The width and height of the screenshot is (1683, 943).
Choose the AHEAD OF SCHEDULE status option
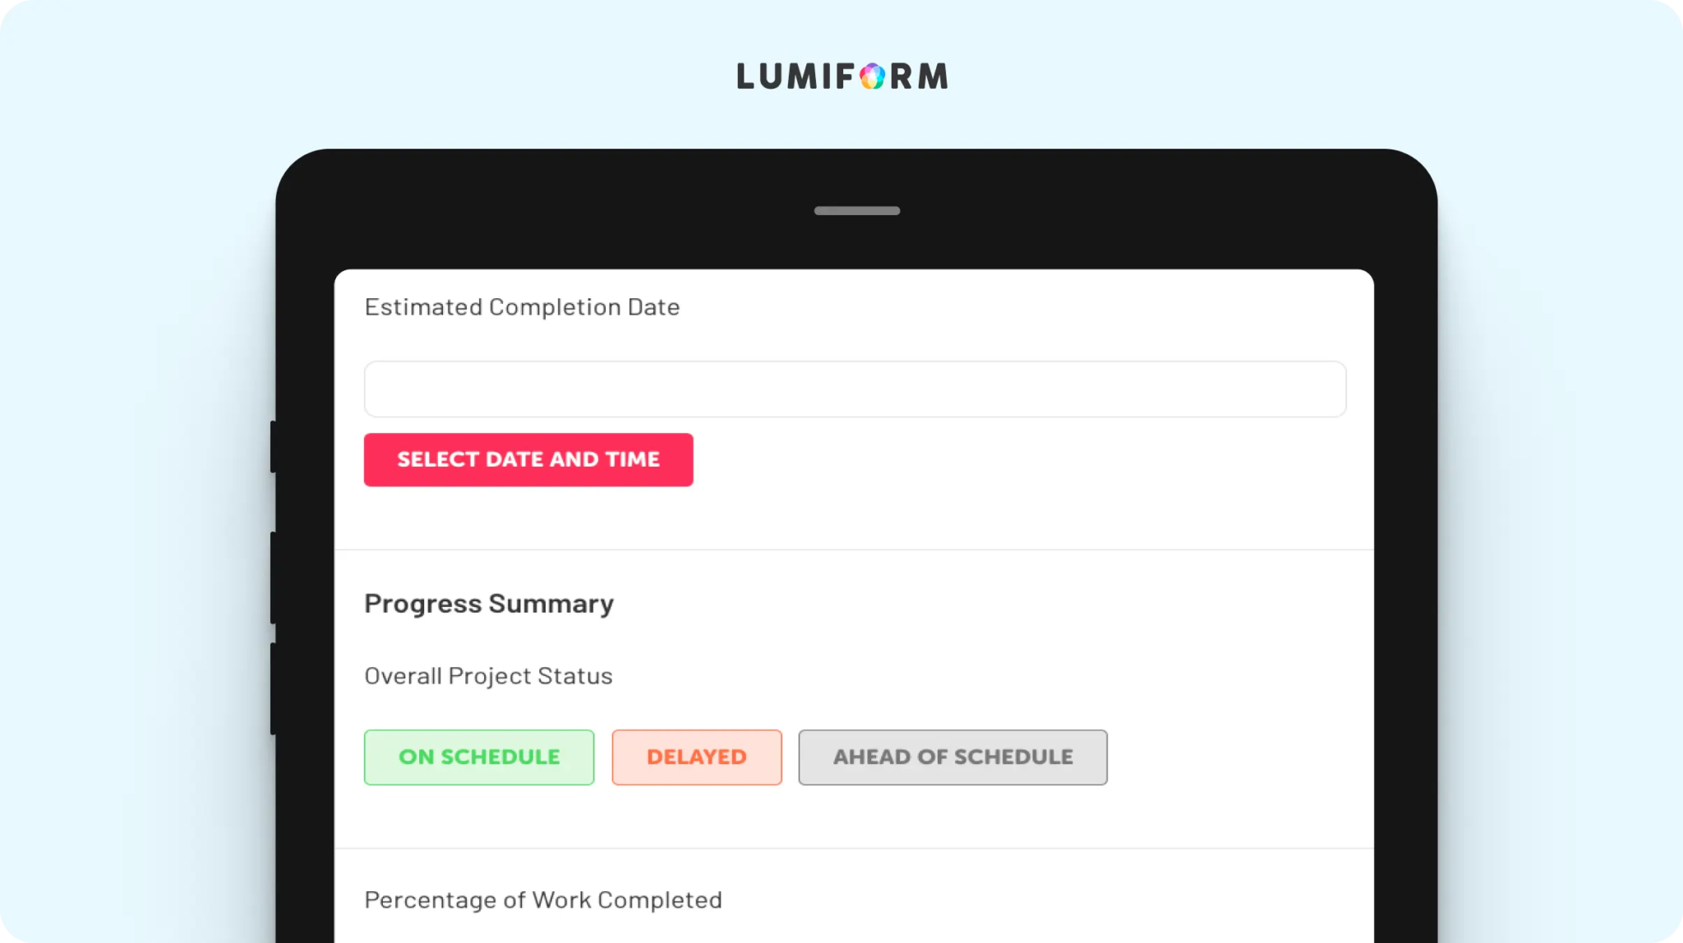[x=952, y=757]
